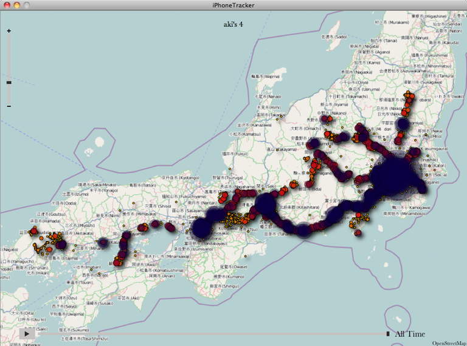
Task: Click the "aki's 4" device title
Action: coord(233,24)
